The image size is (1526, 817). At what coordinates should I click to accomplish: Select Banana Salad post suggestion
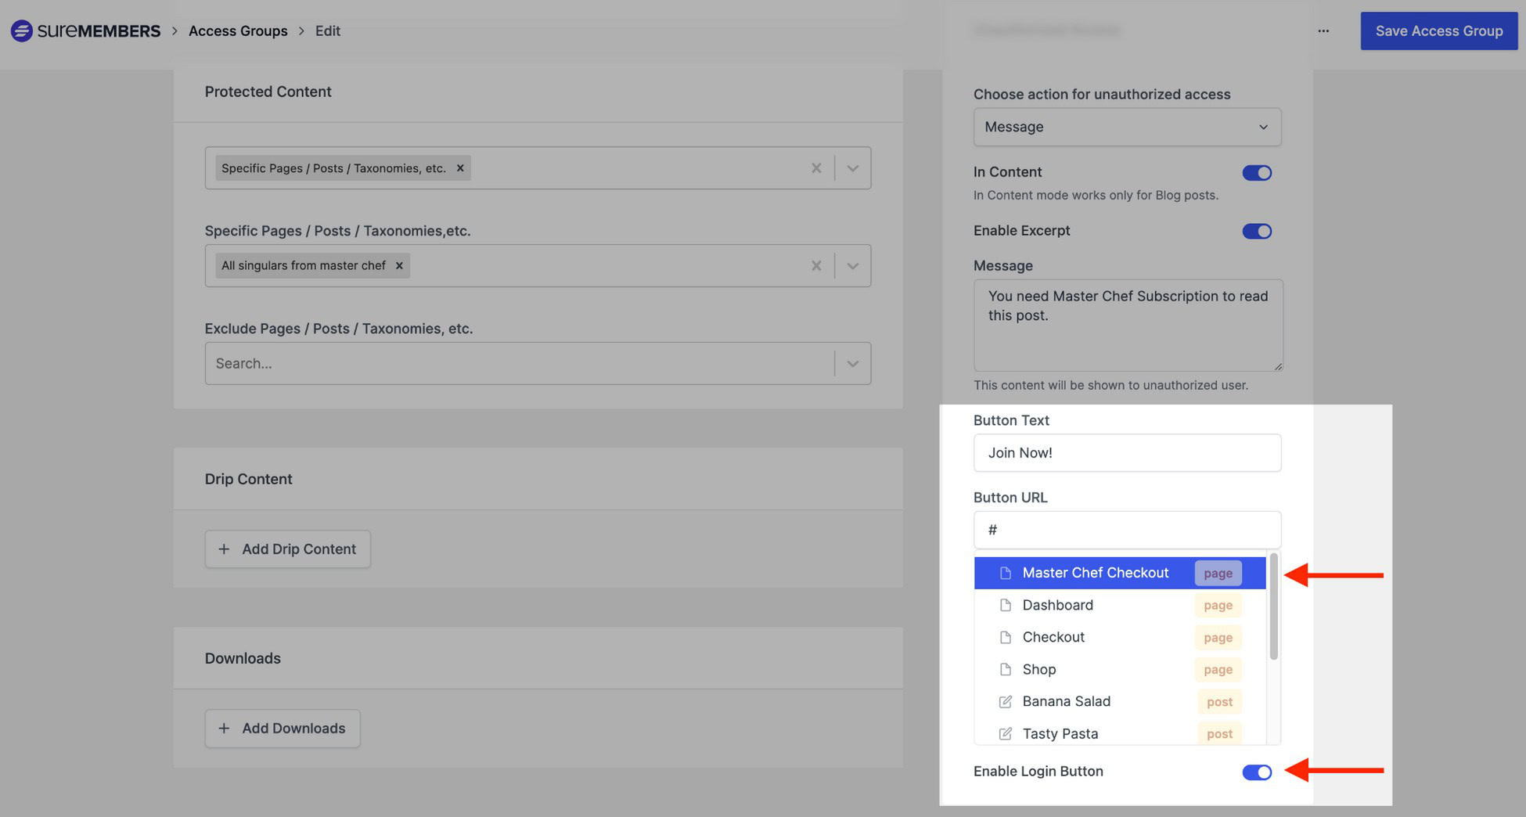(x=1120, y=701)
